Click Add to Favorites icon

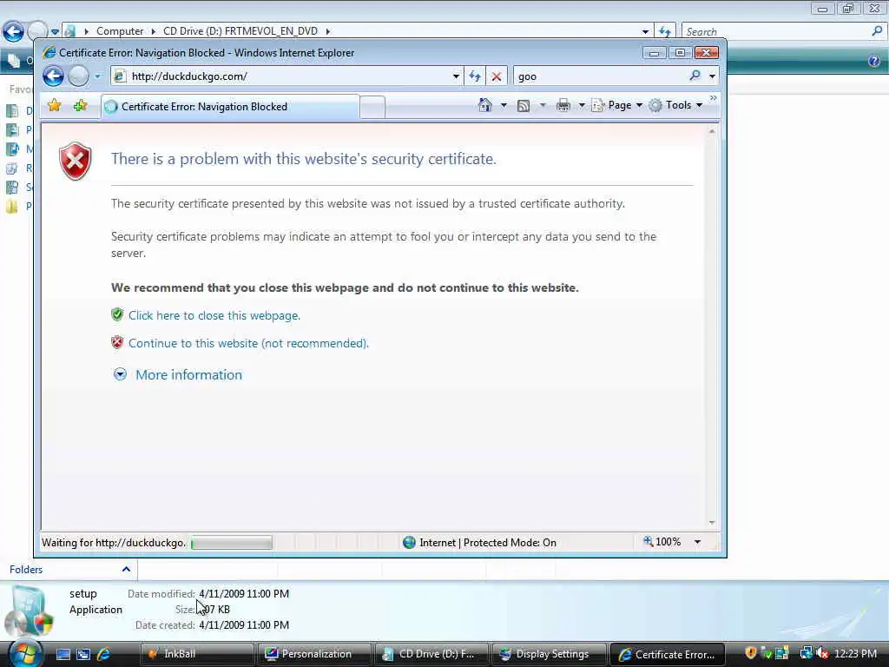pyautogui.click(x=80, y=105)
